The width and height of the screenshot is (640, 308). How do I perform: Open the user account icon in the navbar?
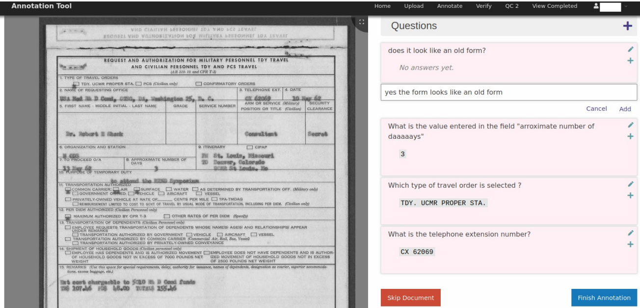coord(595,6)
